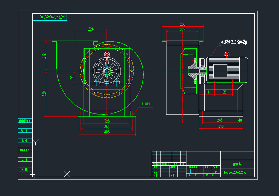Screen dimensions: 279x196
Task: Click the UCS X-axis marker
Action: tap(67, 173)
